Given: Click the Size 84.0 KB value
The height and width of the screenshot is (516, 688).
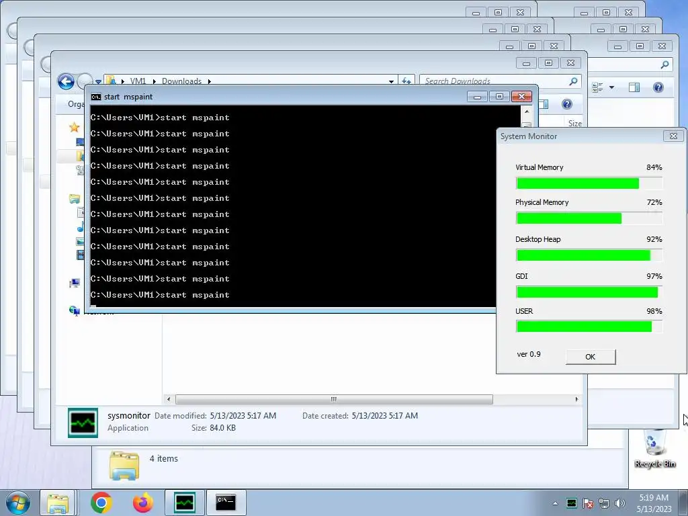Looking at the screenshot, I should coord(222,428).
